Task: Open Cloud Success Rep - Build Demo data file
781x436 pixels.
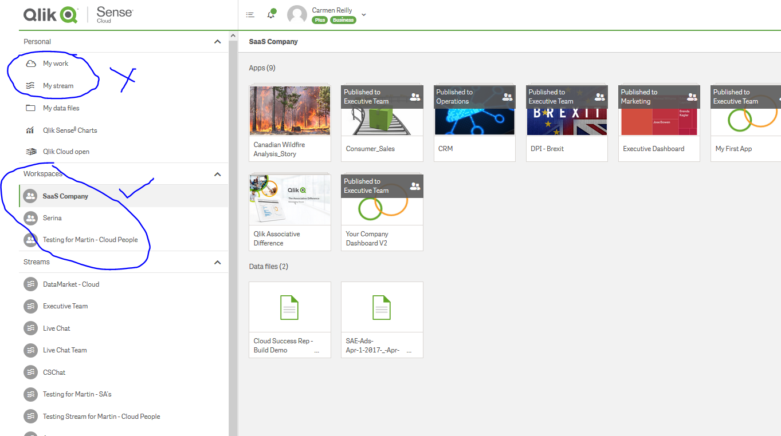Action: pos(290,319)
